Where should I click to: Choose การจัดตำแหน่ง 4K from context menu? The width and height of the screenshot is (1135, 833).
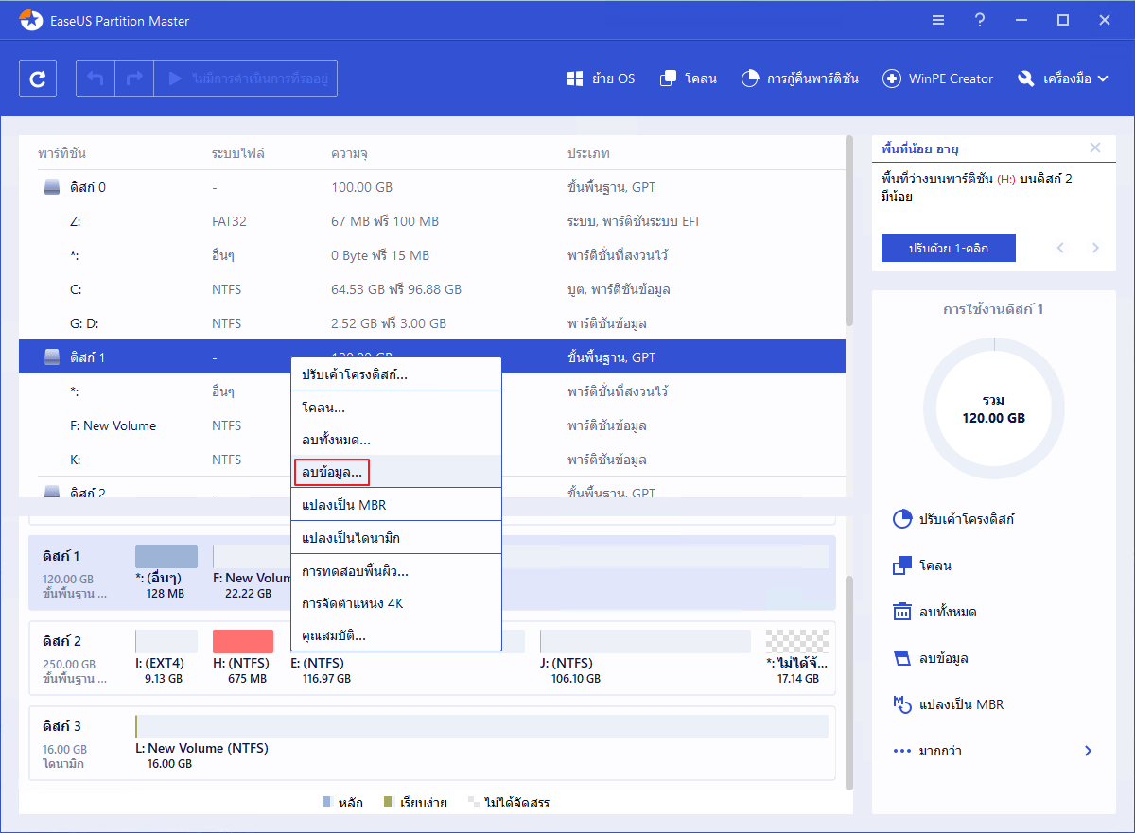click(395, 603)
